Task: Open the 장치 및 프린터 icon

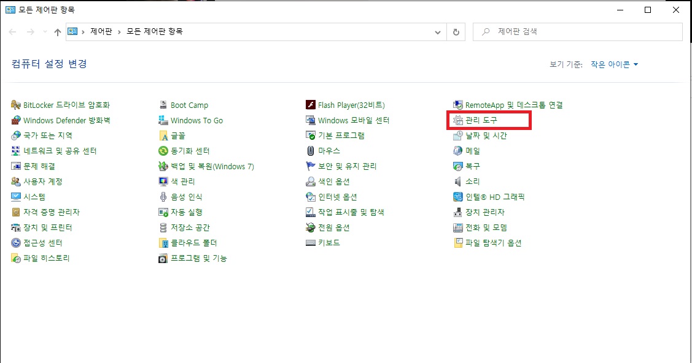Action: click(16, 227)
